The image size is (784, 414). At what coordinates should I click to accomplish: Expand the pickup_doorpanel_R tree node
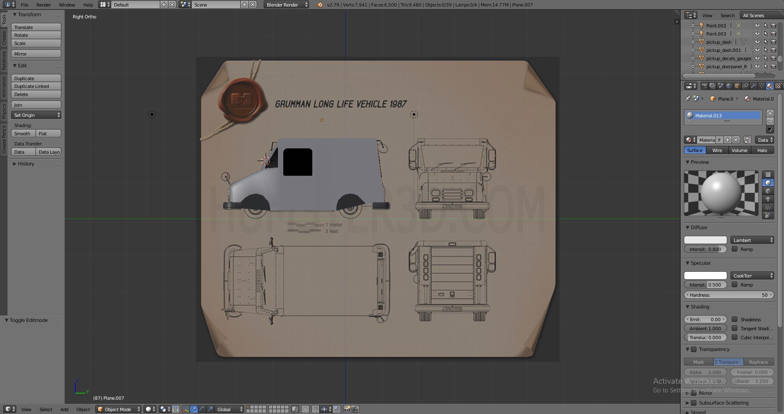coord(693,66)
